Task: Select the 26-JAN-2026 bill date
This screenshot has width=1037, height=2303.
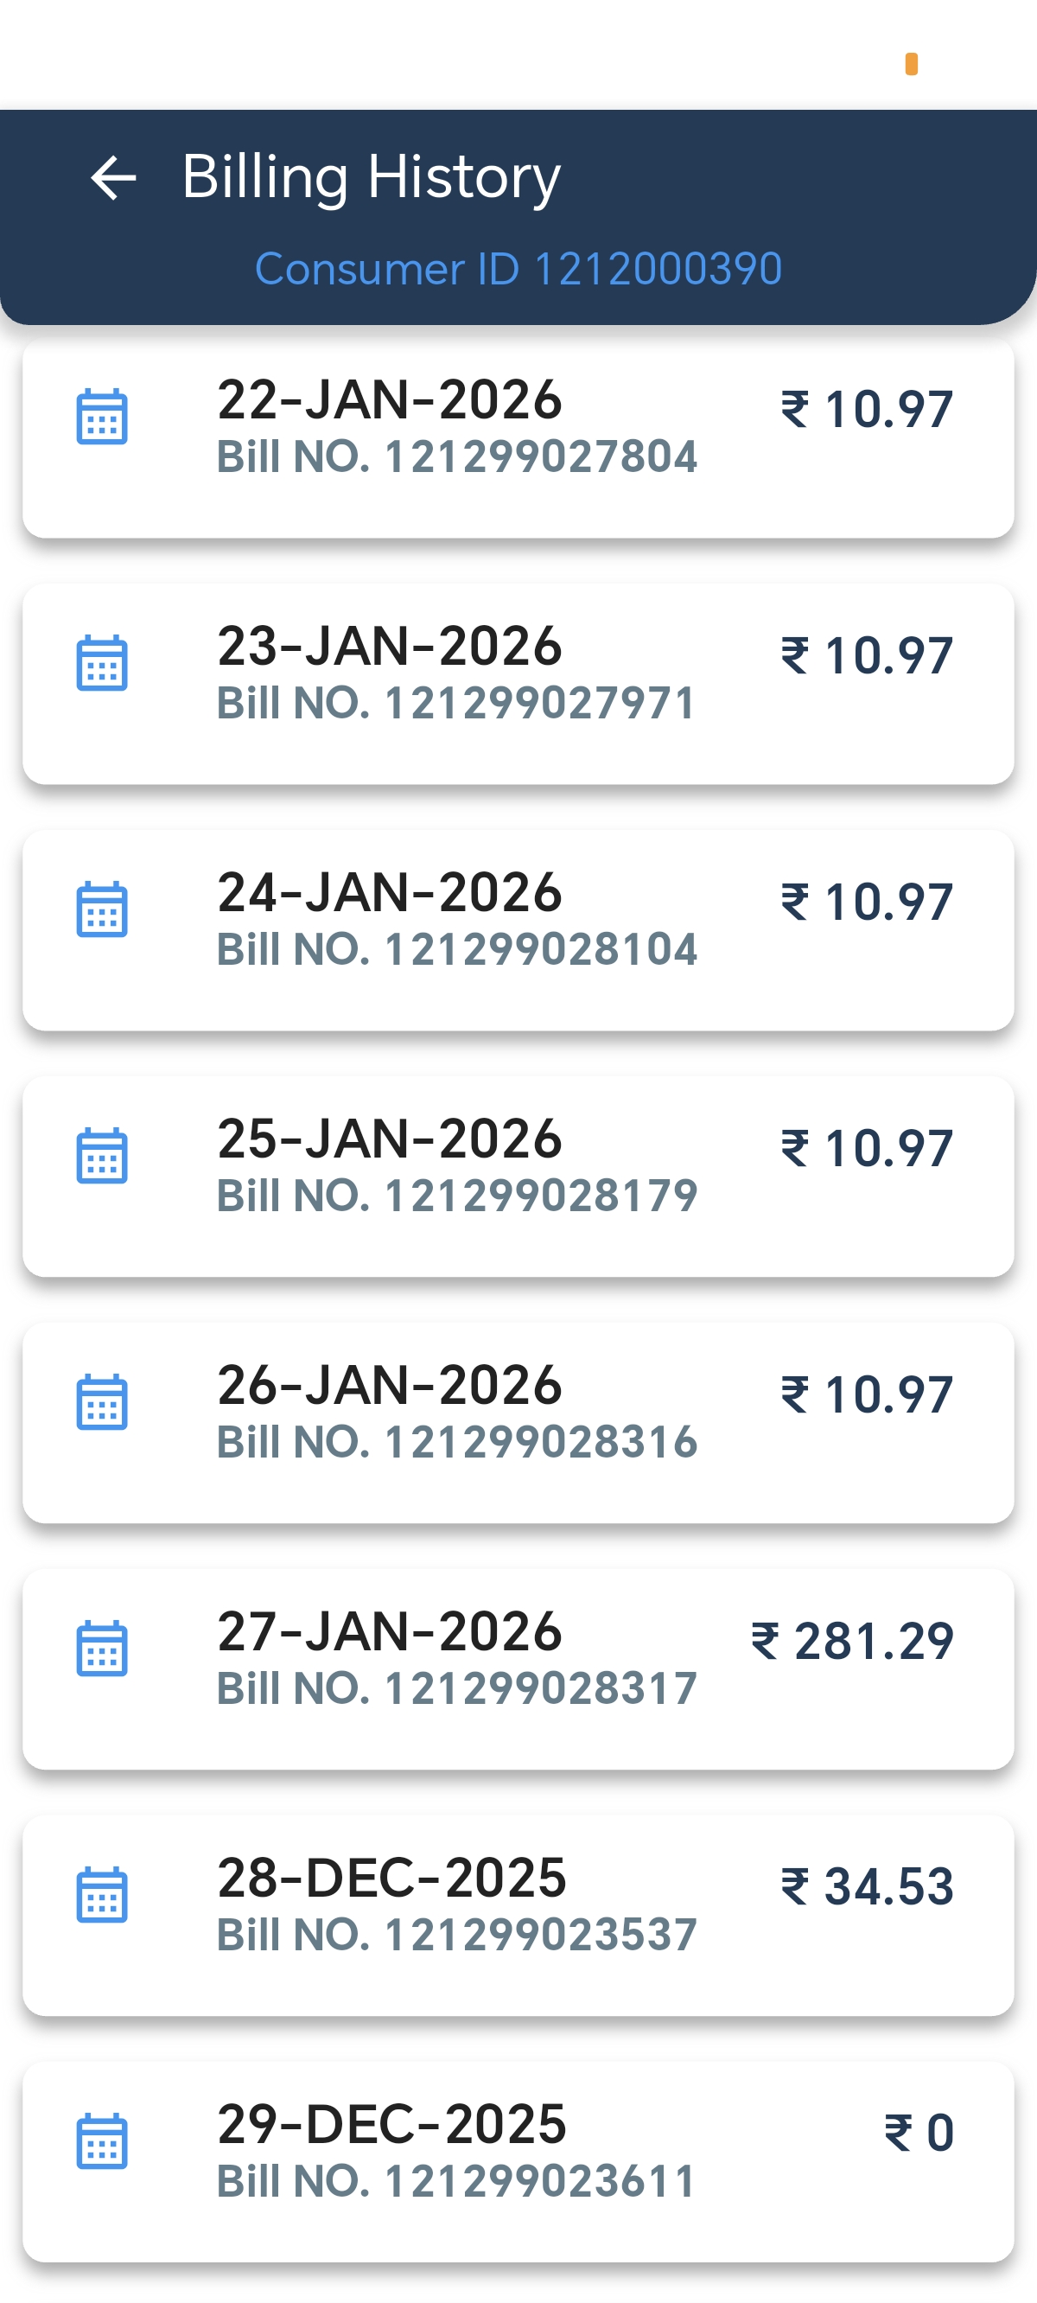Action: 390,1385
